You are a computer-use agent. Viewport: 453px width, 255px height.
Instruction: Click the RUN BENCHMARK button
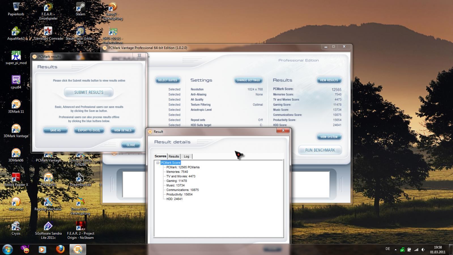click(320, 150)
